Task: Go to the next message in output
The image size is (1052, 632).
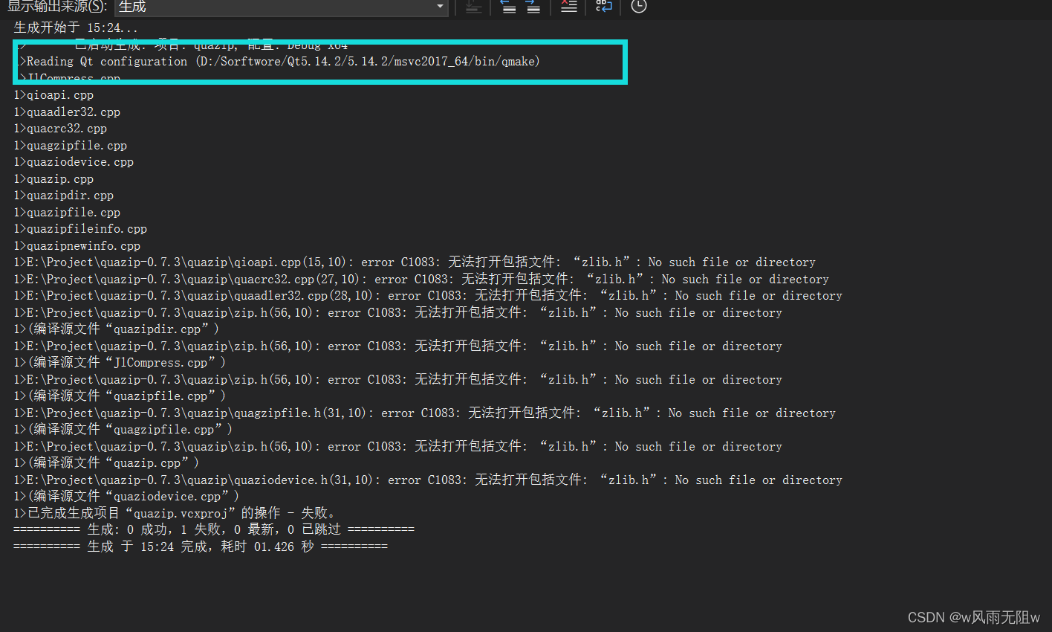Action: click(x=533, y=7)
